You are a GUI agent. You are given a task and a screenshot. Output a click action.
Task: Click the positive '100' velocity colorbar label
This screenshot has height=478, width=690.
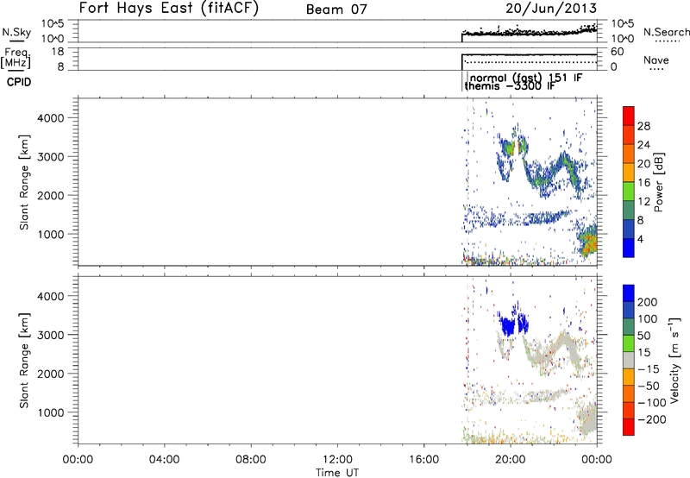(x=648, y=319)
